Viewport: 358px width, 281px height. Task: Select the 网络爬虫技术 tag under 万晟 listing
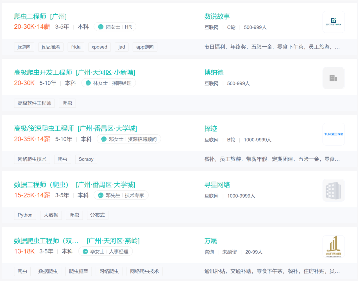pos(145,271)
